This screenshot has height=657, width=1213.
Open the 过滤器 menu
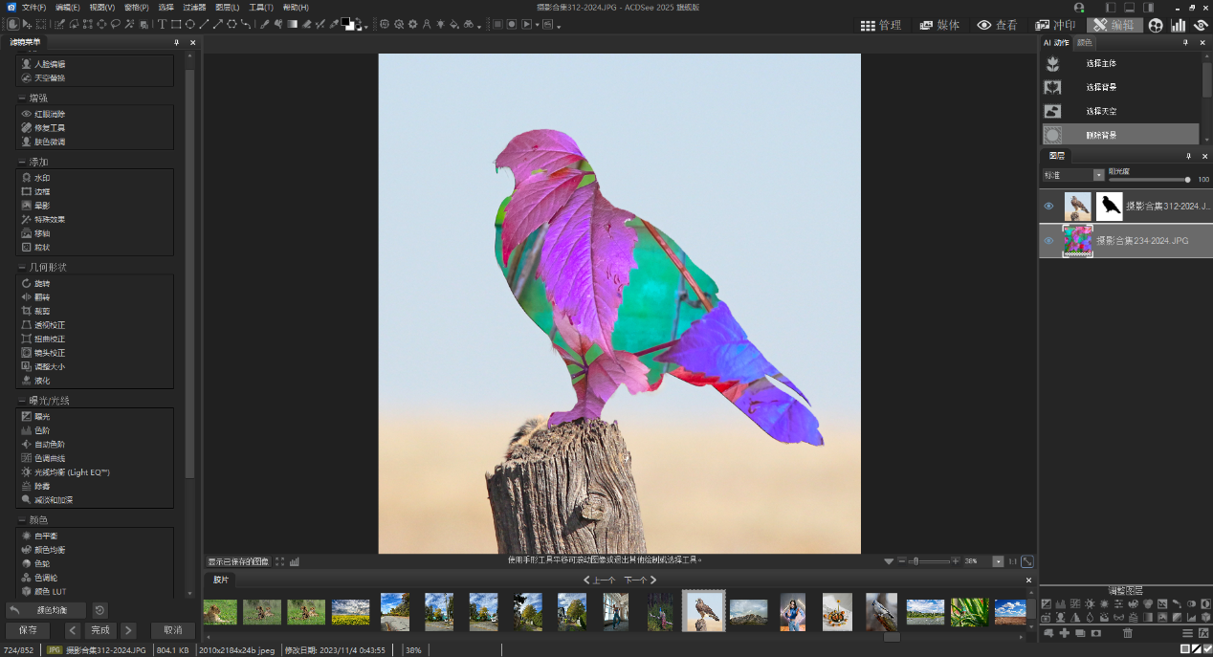(194, 7)
